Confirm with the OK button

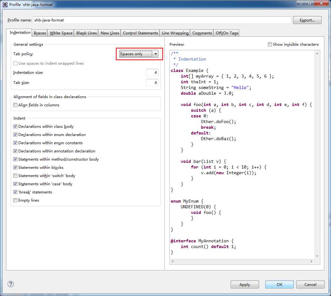280,284
